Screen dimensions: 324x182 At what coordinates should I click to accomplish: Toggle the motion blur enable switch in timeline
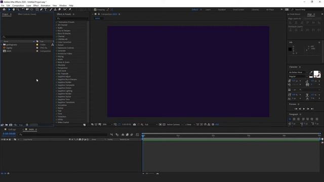pyautogui.click(x=132, y=135)
